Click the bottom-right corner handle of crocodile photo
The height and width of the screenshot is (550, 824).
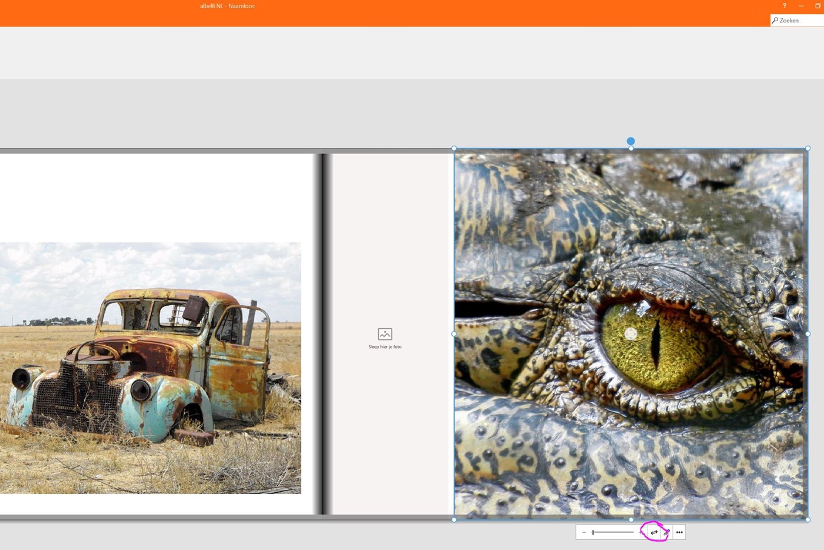point(807,519)
